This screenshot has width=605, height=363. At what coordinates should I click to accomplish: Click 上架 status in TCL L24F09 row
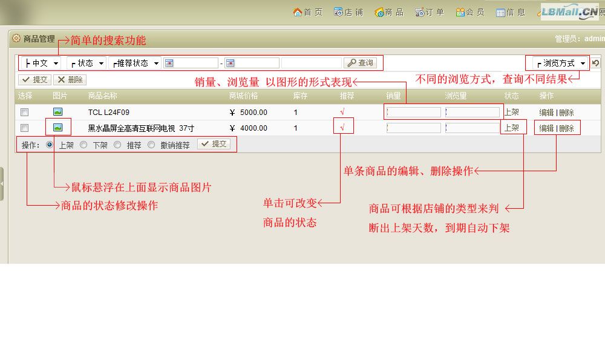tap(512, 113)
